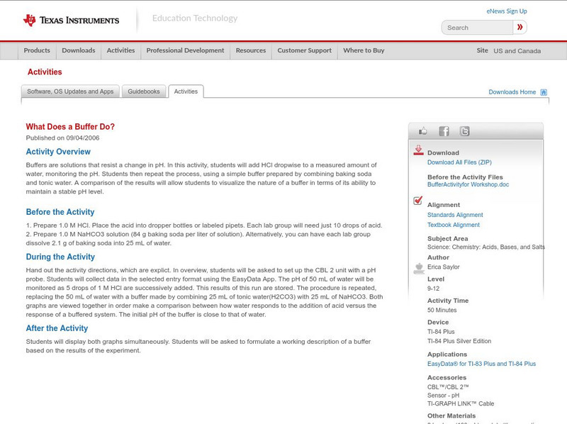Click the TI-GRAPH LINK Cable accessory text
Viewport: 567px width, 424px height.
461,403
